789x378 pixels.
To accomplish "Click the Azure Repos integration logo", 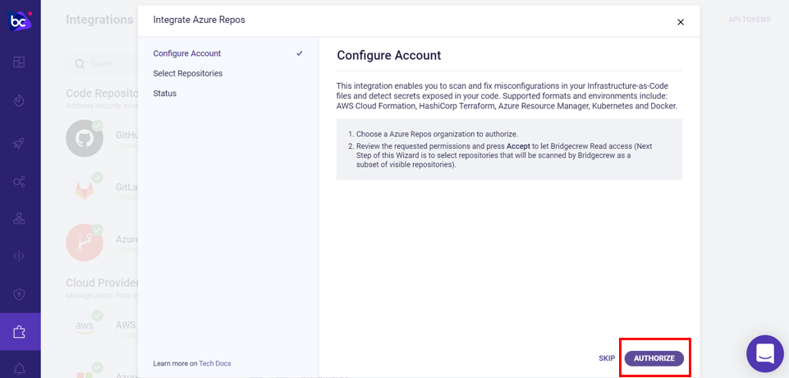I will pyautogui.click(x=85, y=242).
